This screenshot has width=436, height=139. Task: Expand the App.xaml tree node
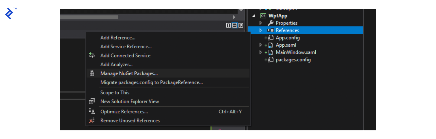coord(261,45)
